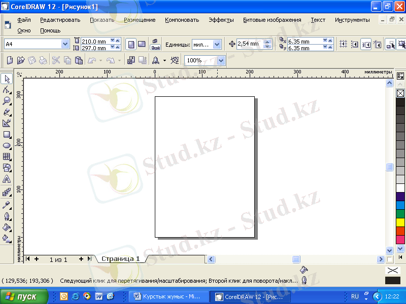Viewport: 406px width, 304px height.
Task: Click the Save diskette icon
Action: (x=32, y=60)
